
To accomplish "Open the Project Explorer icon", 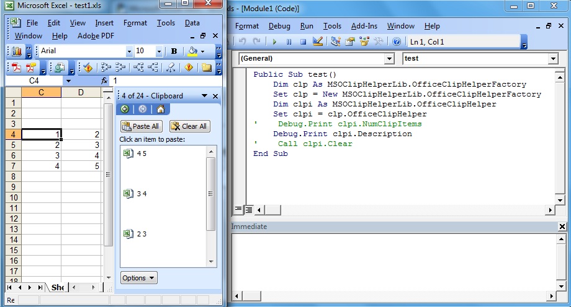I will pyautogui.click(x=336, y=42).
